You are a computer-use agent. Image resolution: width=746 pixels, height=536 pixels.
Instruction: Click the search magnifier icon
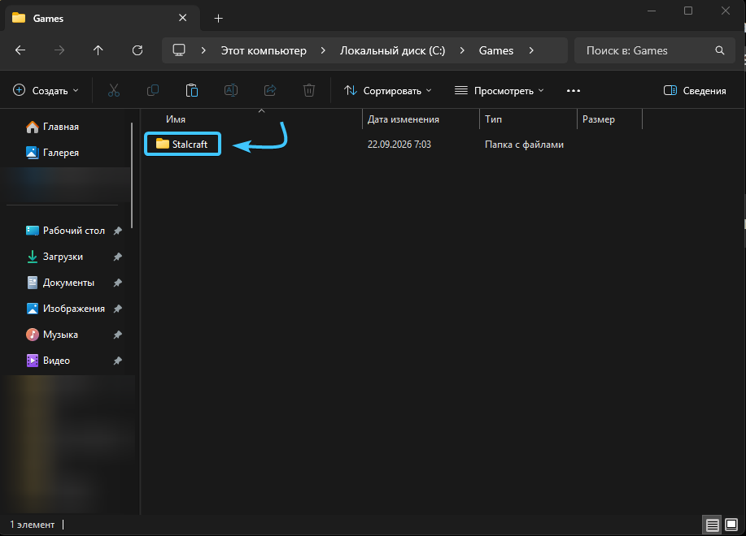pos(720,50)
